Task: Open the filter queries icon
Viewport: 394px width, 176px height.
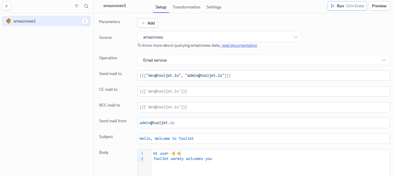Action: coord(77,6)
